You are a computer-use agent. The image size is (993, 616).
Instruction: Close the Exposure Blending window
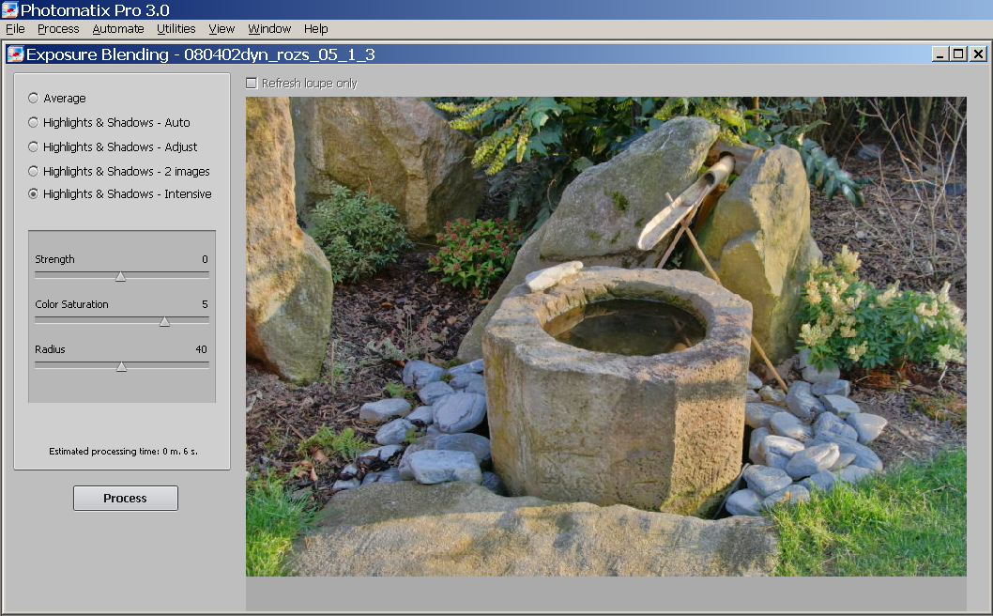[x=977, y=54]
